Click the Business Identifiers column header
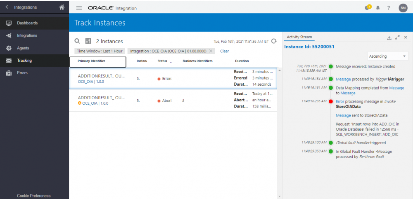Viewport: 413px width, 199px height. (197, 61)
